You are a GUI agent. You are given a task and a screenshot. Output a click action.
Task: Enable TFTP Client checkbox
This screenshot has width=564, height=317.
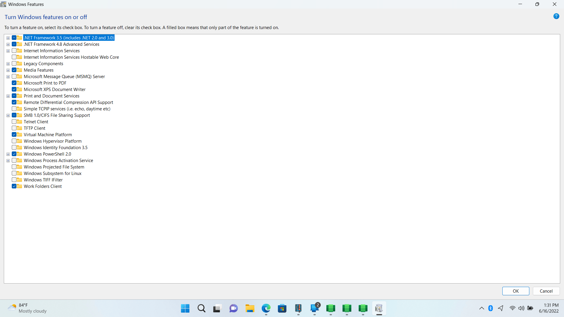(x=14, y=128)
